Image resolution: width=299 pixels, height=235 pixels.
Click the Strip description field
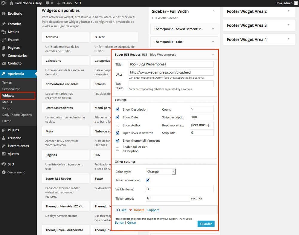202,117
